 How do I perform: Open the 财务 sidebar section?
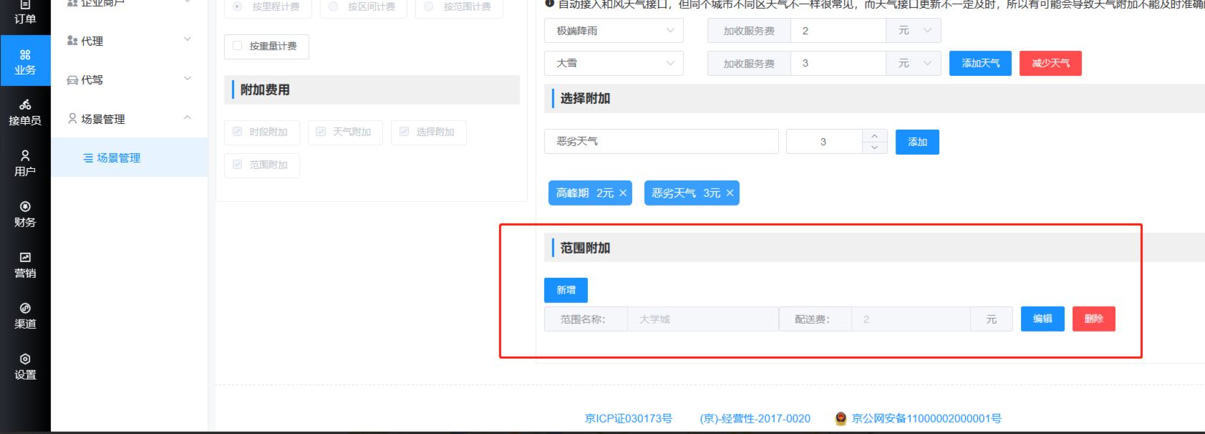25,214
